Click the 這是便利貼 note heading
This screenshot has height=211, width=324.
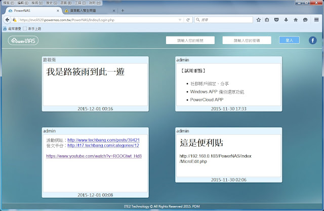point(201,143)
